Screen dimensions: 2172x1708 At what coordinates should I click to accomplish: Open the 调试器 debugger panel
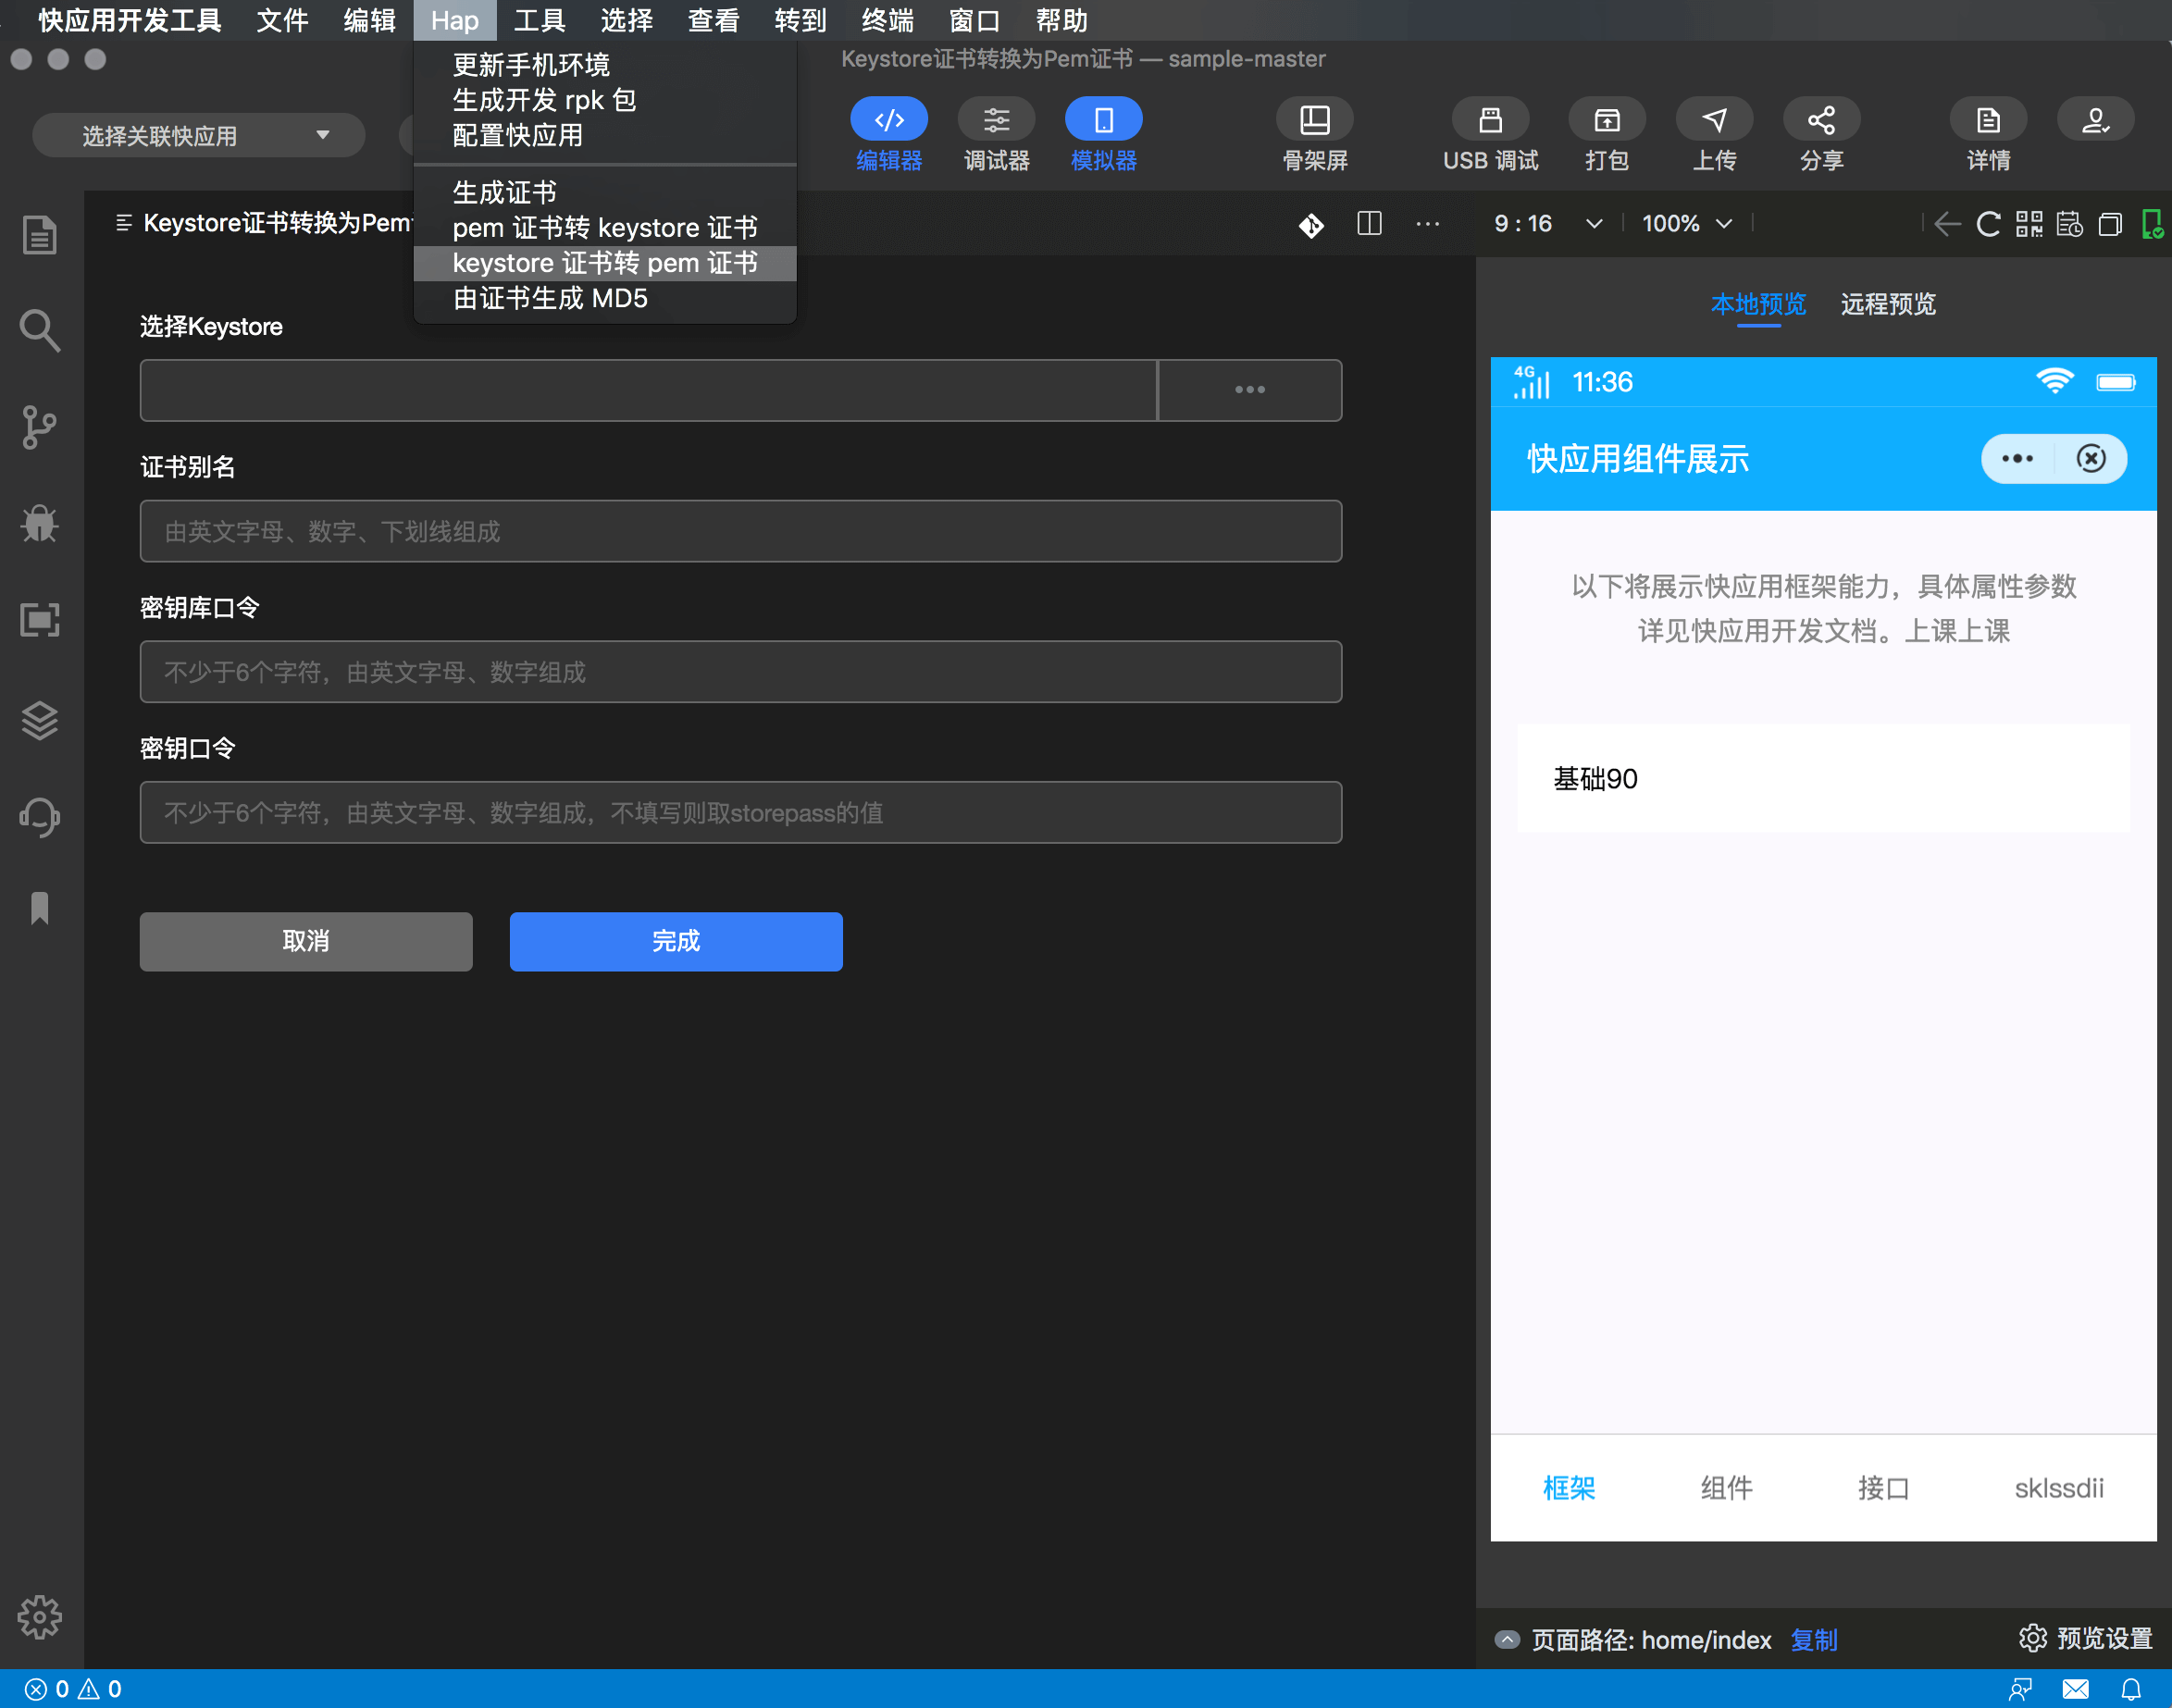tap(996, 133)
